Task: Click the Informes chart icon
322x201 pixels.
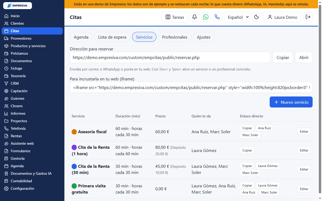Action: tap(6, 114)
